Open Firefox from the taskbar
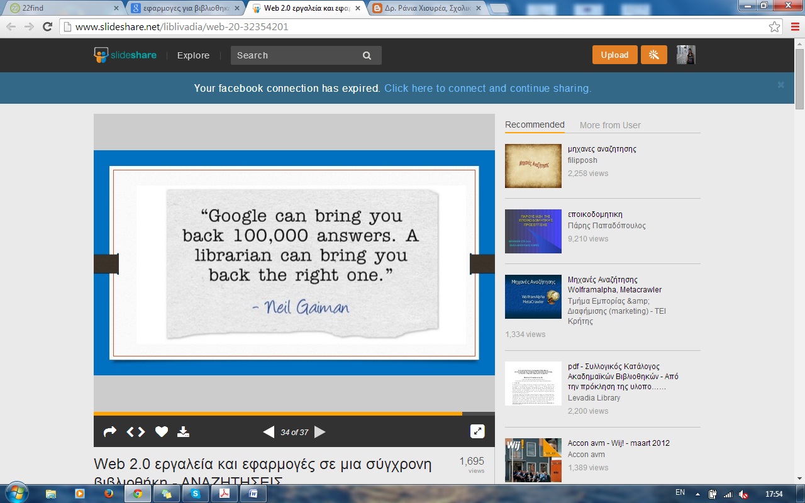 [109, 494]
